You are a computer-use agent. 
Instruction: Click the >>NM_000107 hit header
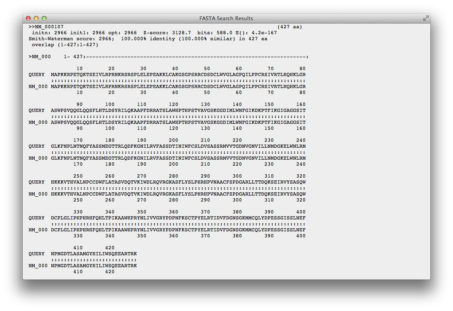[x=46, y=27]
